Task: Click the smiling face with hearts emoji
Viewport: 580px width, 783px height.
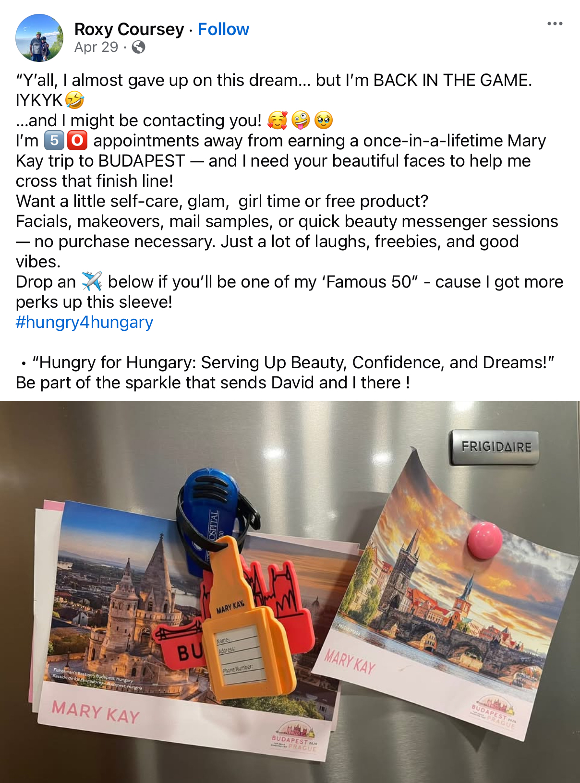Action: (278, 120)
